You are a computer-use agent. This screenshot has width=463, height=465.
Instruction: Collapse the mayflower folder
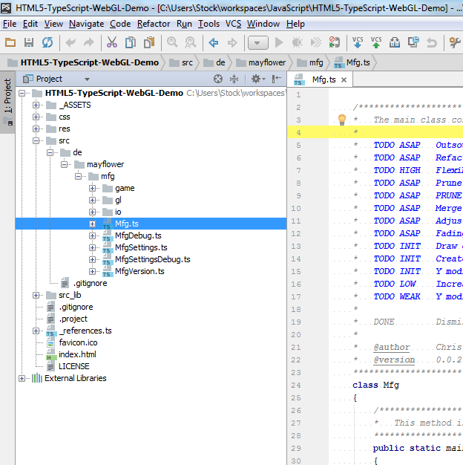tap(65, 164)
